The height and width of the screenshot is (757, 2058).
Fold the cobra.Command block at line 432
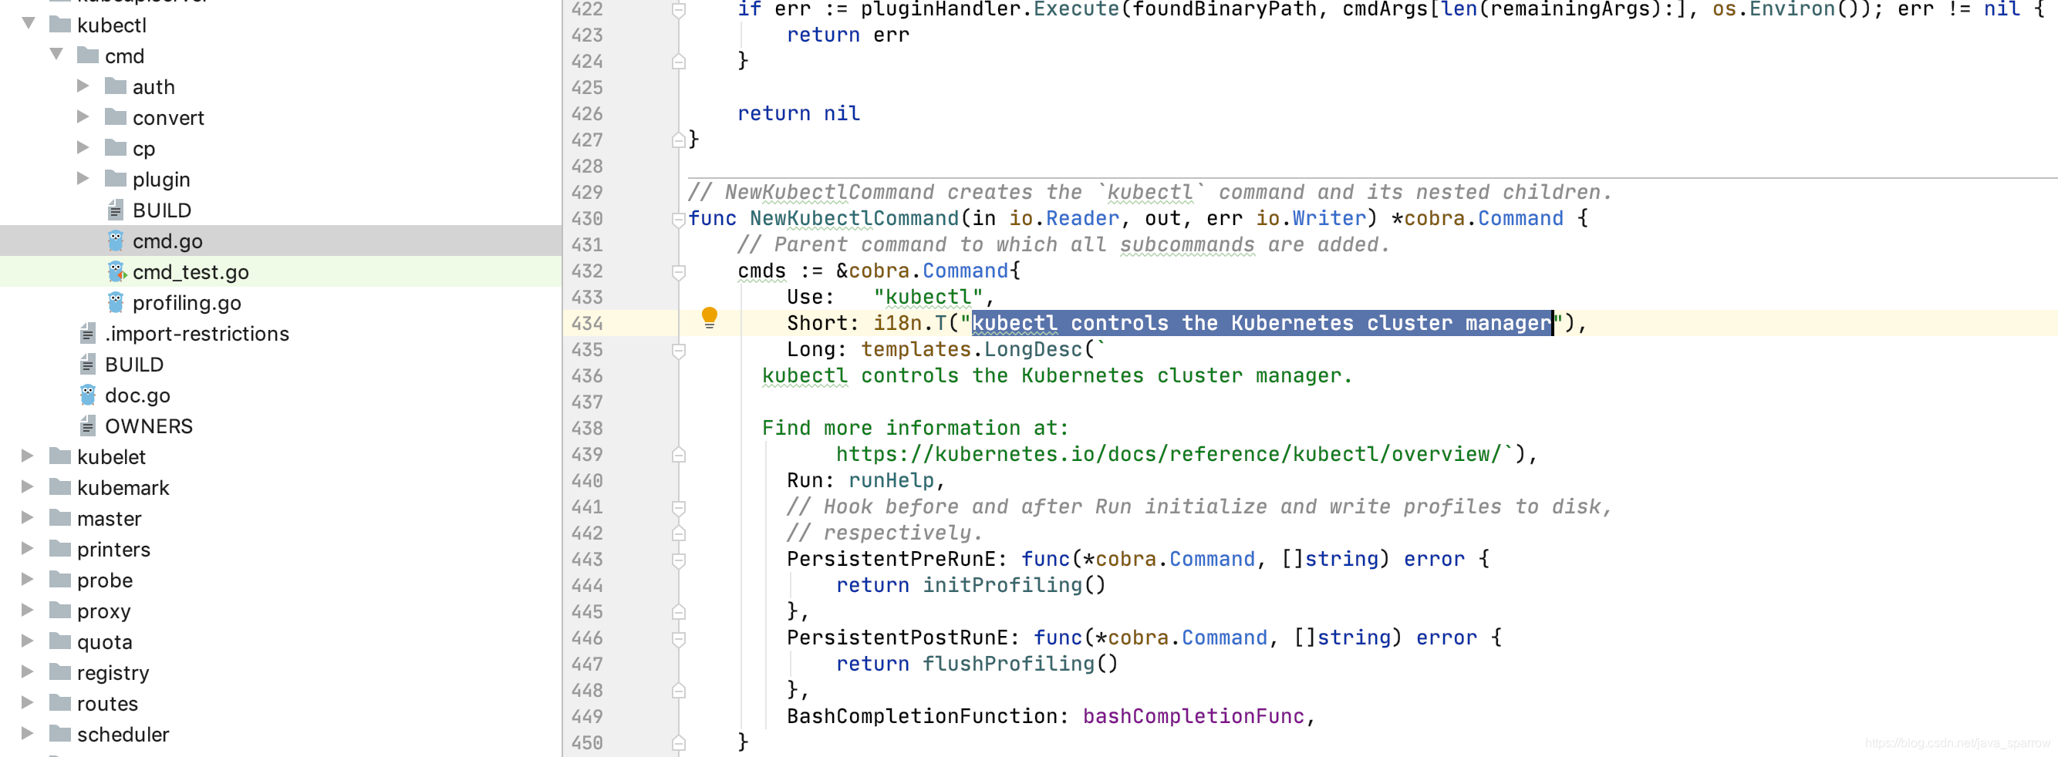click(x=678, y=271)
